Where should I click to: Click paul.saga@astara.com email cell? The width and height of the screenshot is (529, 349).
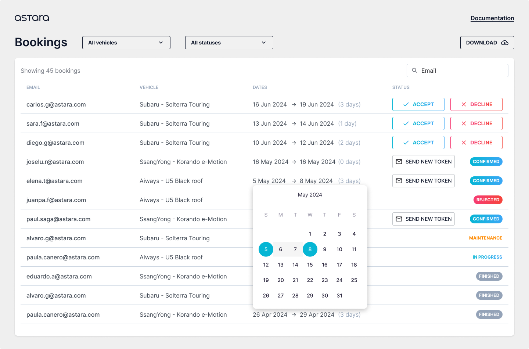coord(58,219)
